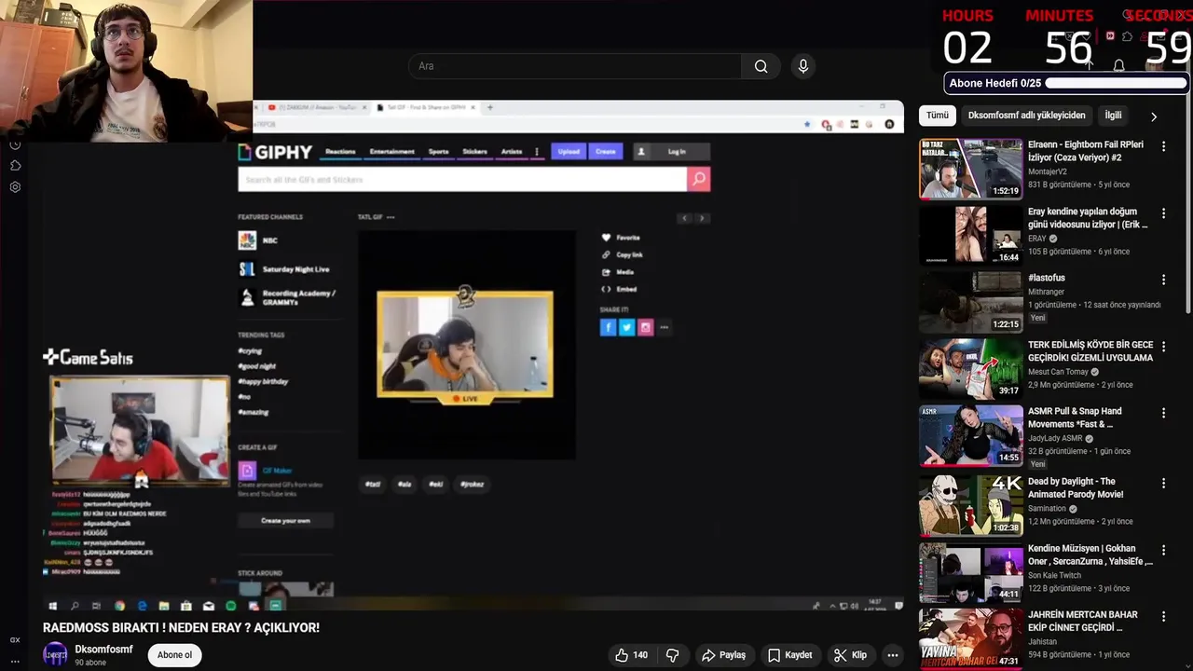Open YouTube notifications bell
Viewport: 1193px width, 671px height.
(x=1119, y=66)
